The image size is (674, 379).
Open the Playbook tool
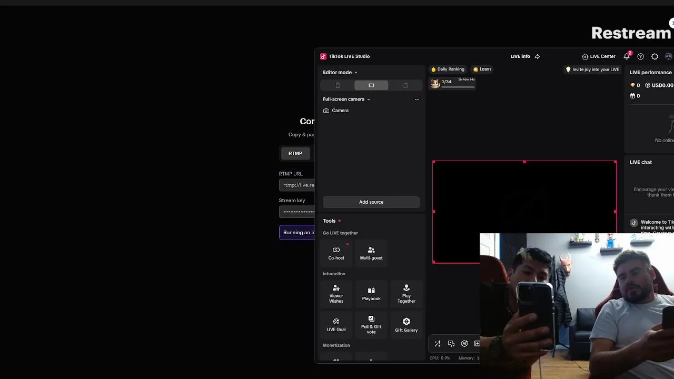coord(371,294)
